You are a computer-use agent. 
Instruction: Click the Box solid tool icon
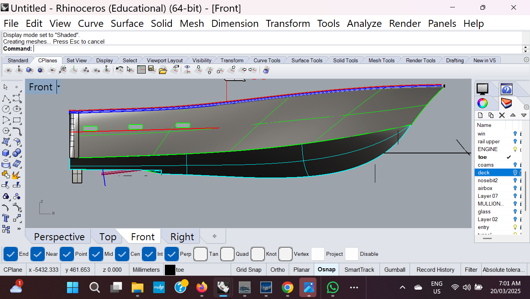(x=6, y=153)
